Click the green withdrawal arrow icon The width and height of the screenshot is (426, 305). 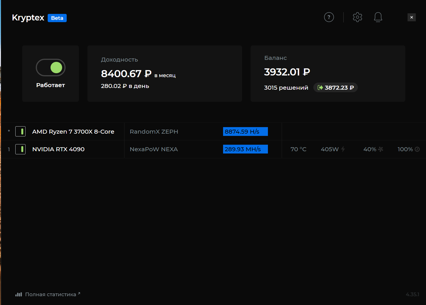point(320,88)
